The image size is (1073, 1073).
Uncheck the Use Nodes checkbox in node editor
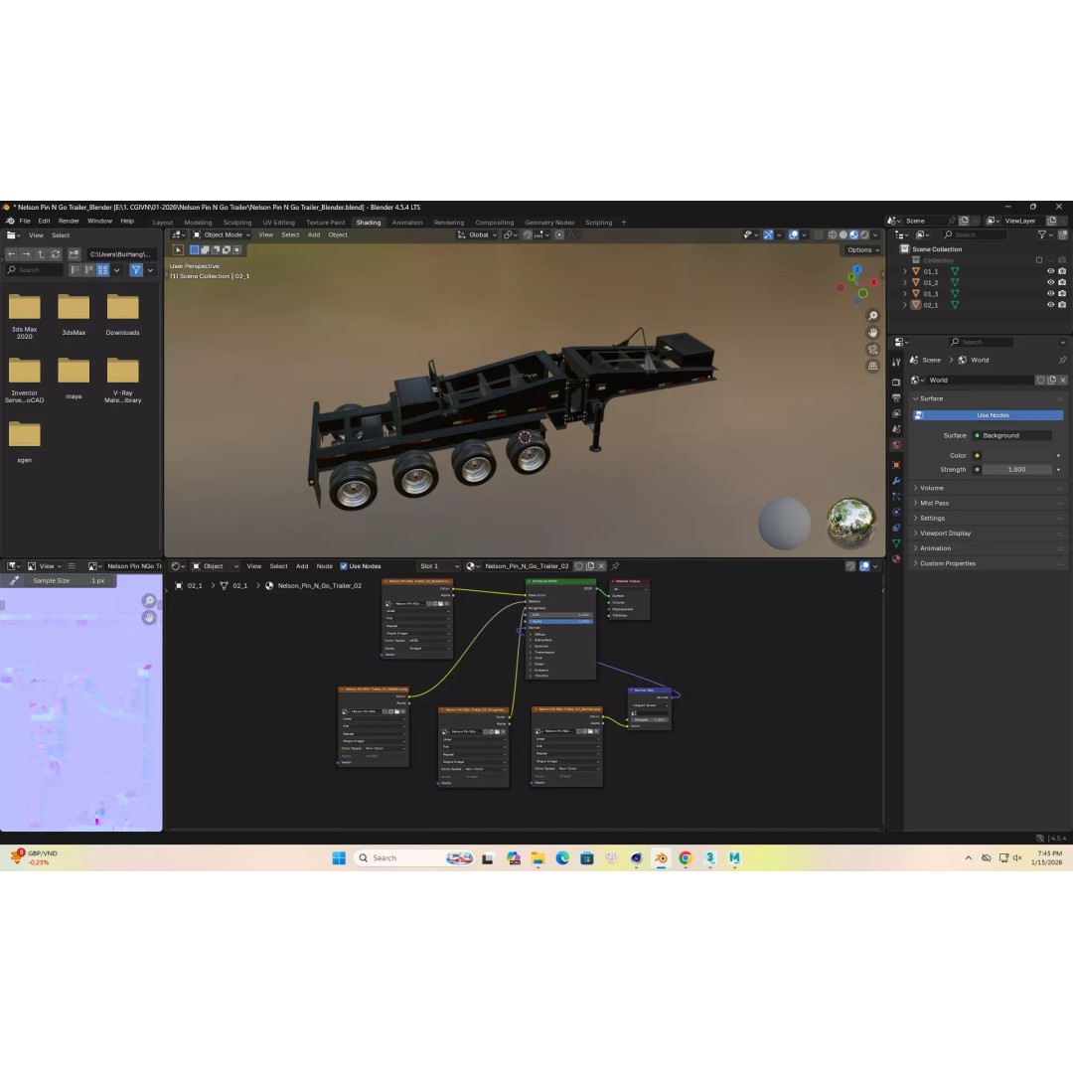[x=344, y=566]
